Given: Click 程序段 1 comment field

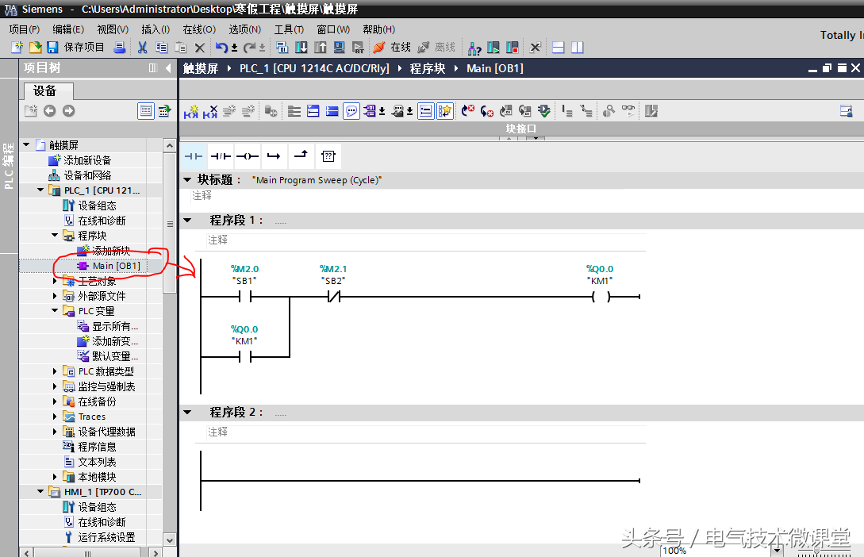Looking at the screenshot, I should point(425,240).
